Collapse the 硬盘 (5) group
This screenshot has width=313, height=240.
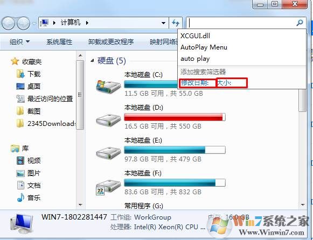click(x=92, y=61)
